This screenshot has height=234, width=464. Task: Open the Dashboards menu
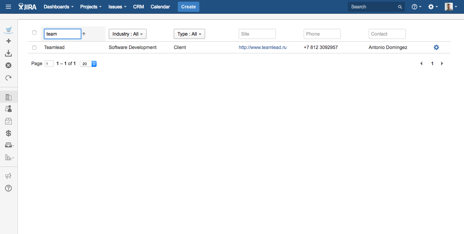tap(59, 7)
